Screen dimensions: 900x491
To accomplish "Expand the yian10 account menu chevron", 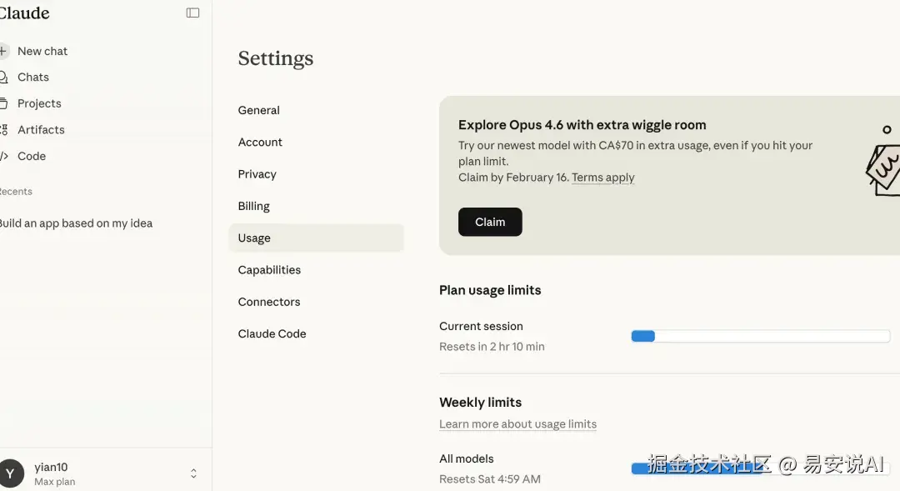I will 193,473.
